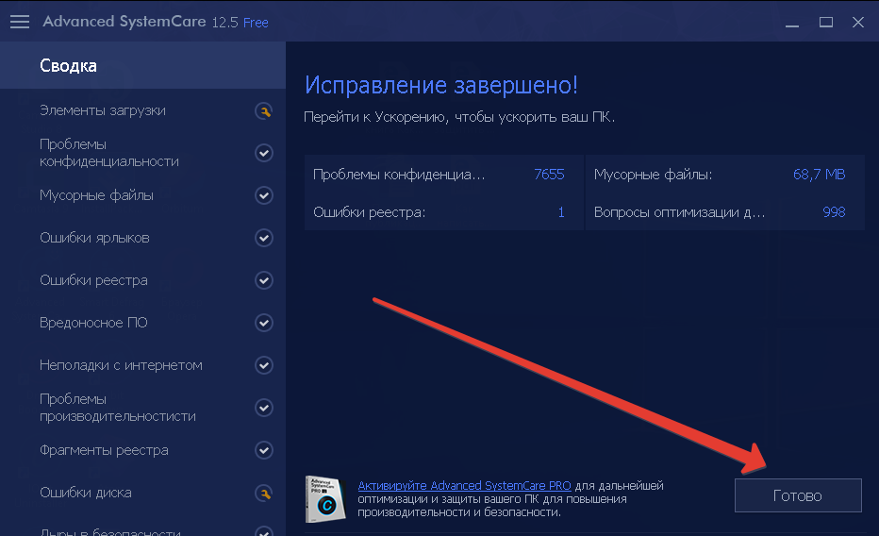This screenshot has width=879, height=536.
Task: Select the Сводка sidebar header
Action: pos(142,66)
